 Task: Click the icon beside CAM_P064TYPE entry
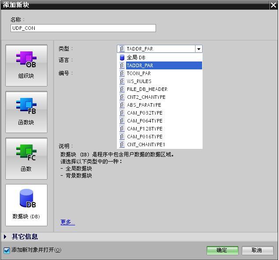[x=122, y=121]
